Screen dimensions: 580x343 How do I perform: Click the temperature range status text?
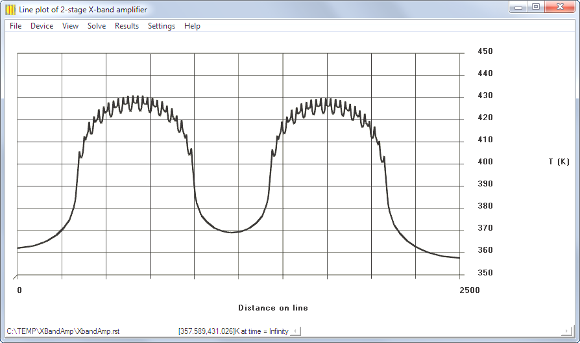pyautogui.click(x=233, y=331)
